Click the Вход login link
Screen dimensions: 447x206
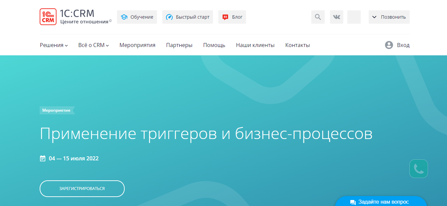pyautogui.click(x=403, y=45)
